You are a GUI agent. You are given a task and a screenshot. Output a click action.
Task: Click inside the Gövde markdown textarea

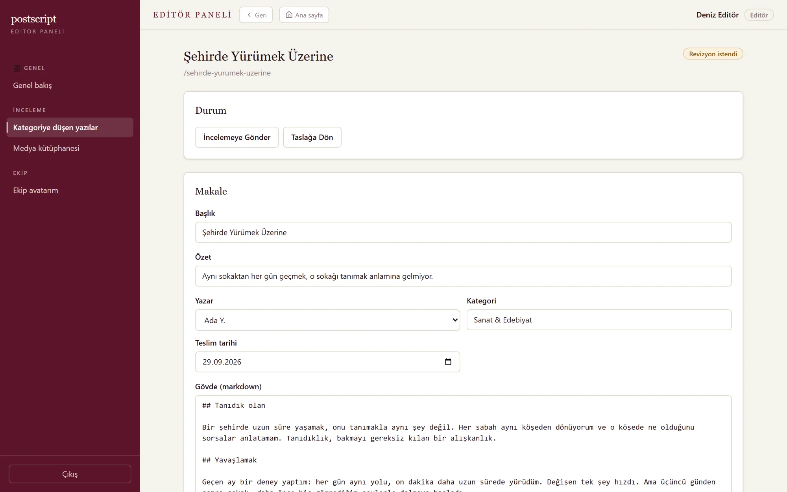(x=463, y=444)
